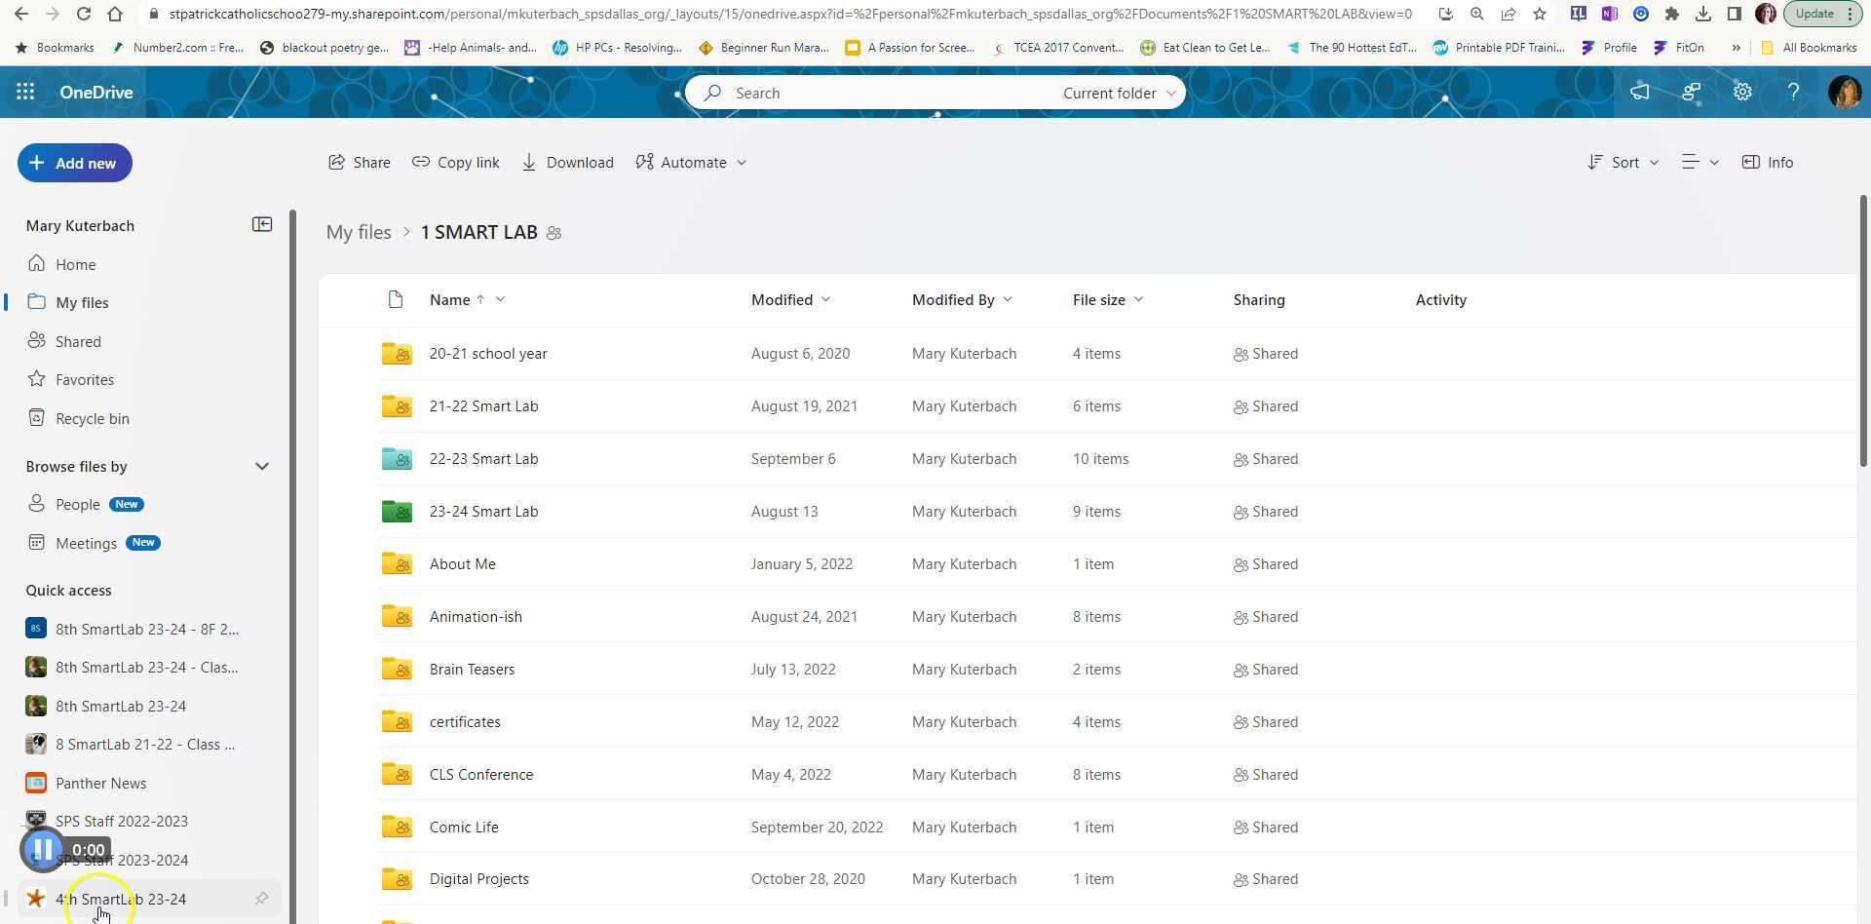The image size is (1871, 924).
Task: Open Modified By column dropdown
Action: (1008, 299)
